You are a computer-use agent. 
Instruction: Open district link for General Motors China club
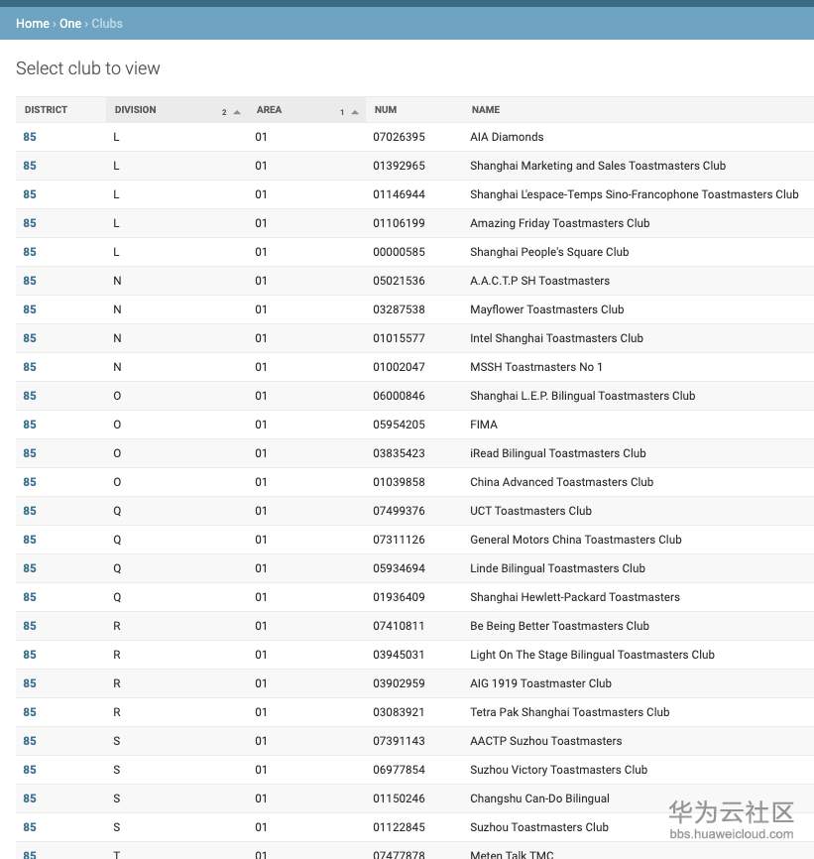(30, 540)
